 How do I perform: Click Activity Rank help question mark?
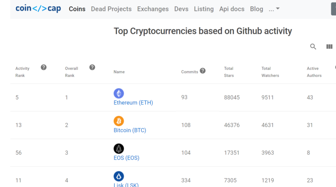coord(44,67)
